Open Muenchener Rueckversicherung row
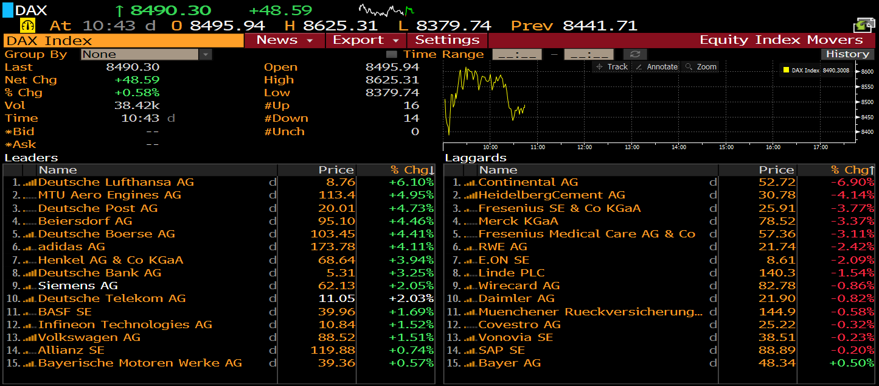Image resolution: width=879 pixels, height=386 pixels. tap(590, 312)
